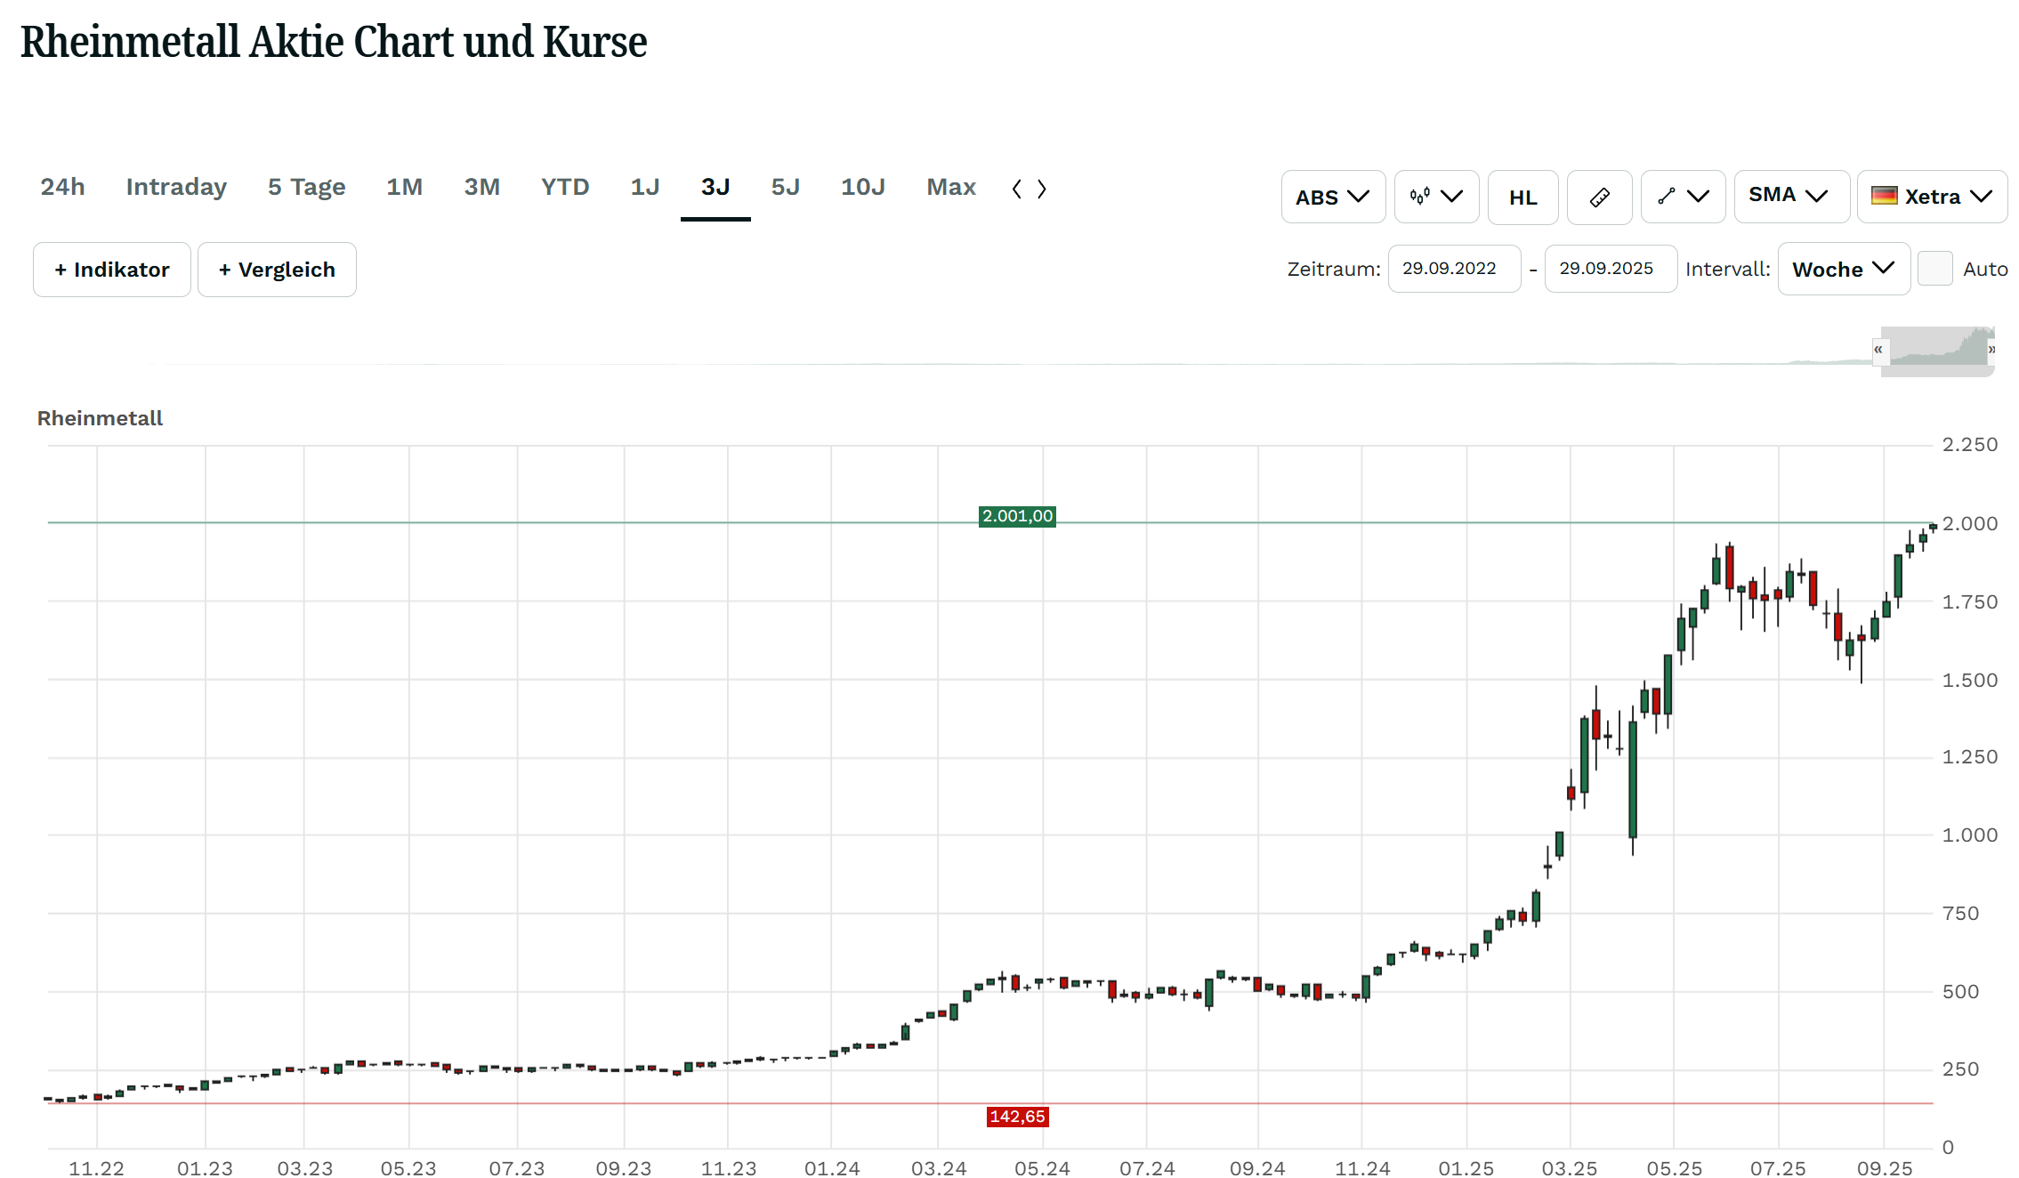Show the Max time range
This screenshot has width=2019, height=1178.
951,188
